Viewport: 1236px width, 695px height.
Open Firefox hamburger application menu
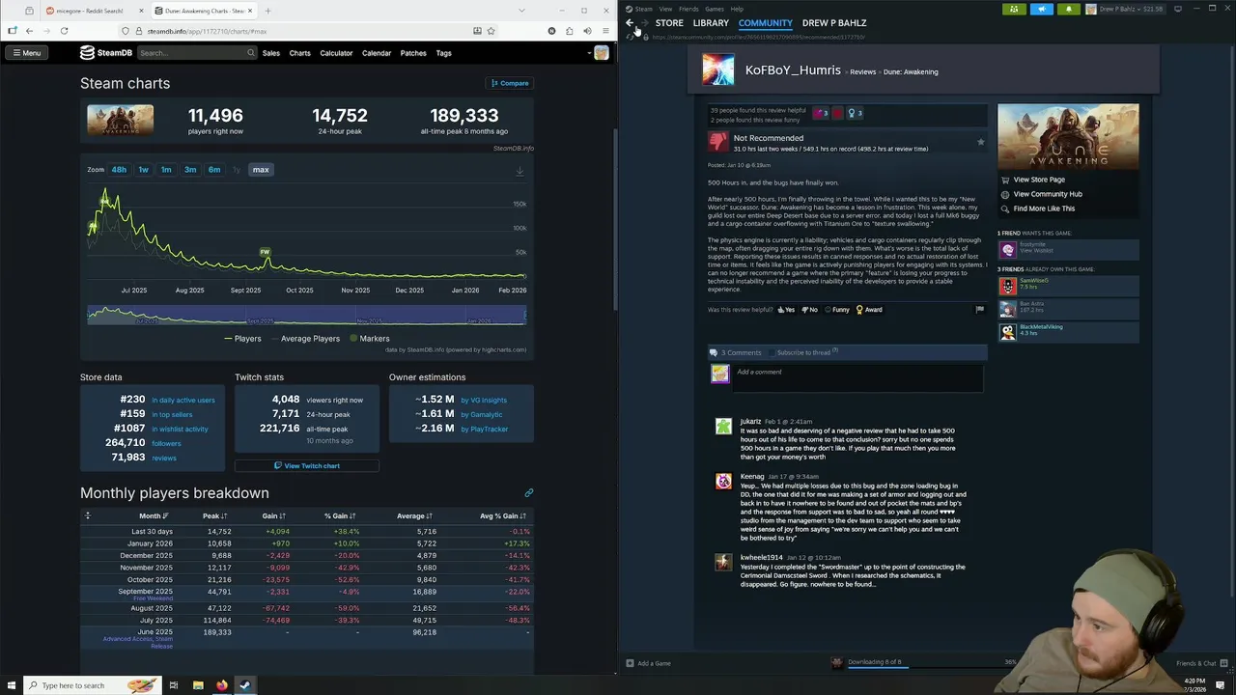[605, 31]
